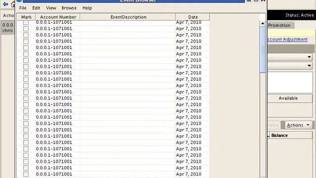Select the chris account entry in background window
Viewport: 316px width, 178px height.
coord(8,28)
